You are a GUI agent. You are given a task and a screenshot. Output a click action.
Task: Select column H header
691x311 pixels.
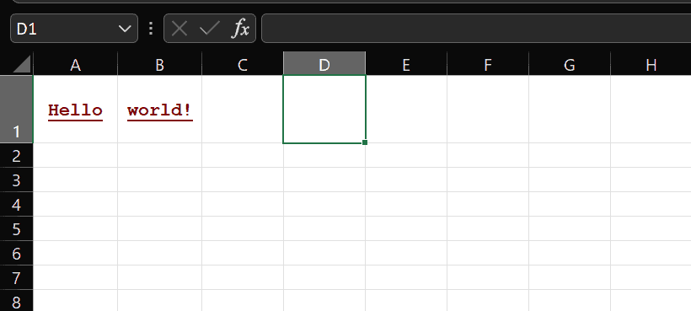(x=651, y=65)
